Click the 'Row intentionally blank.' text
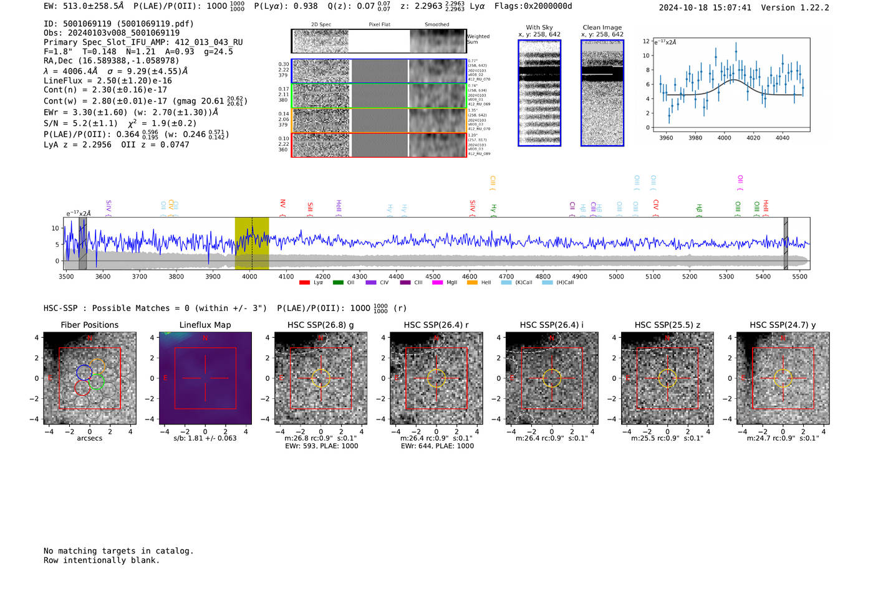 coord(102,560)
